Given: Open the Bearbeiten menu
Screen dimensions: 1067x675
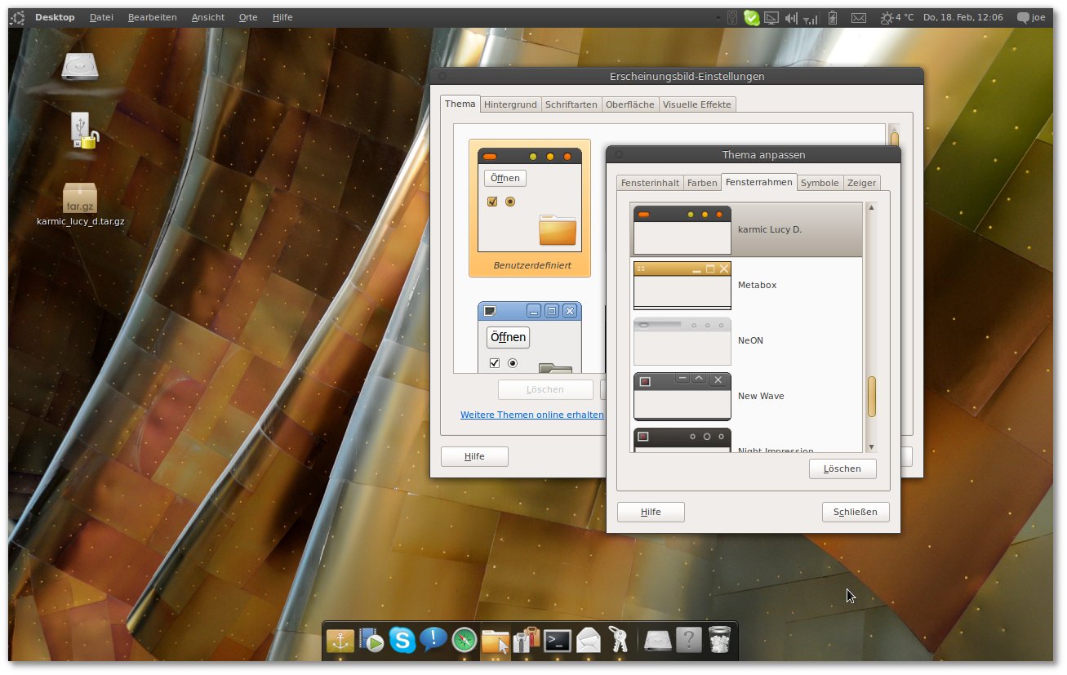Looking at the screenshot, I should point(153,17).
